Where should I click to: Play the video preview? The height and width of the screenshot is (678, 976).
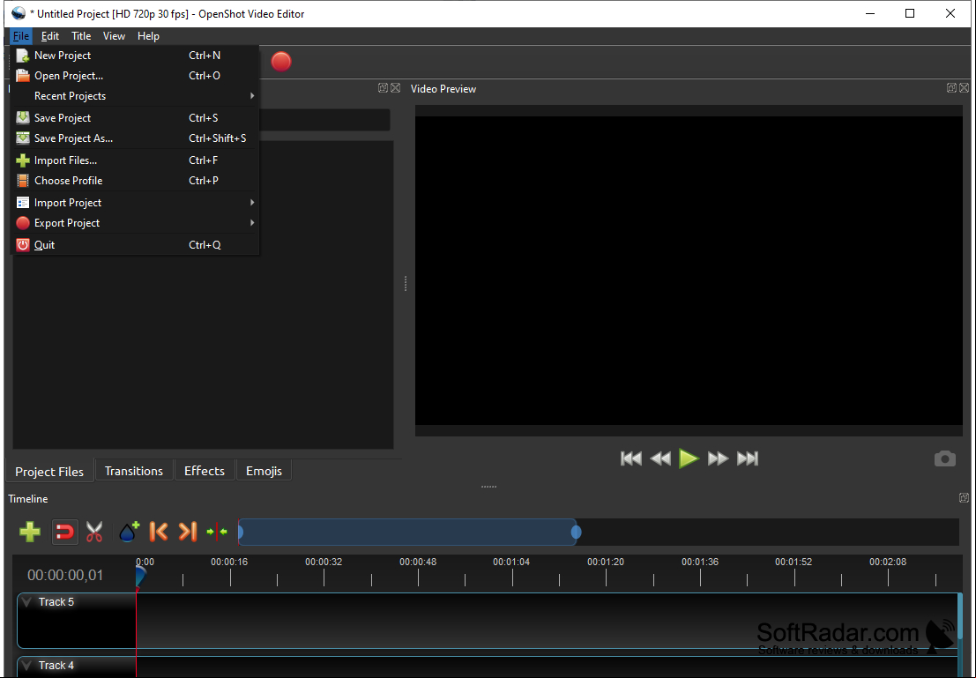(689, 458)
